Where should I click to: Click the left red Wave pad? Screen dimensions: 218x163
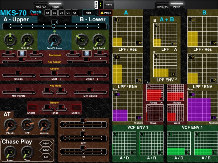(155, 113)
